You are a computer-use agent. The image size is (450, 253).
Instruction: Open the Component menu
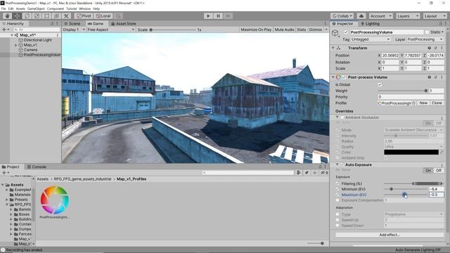click(56, 8)
